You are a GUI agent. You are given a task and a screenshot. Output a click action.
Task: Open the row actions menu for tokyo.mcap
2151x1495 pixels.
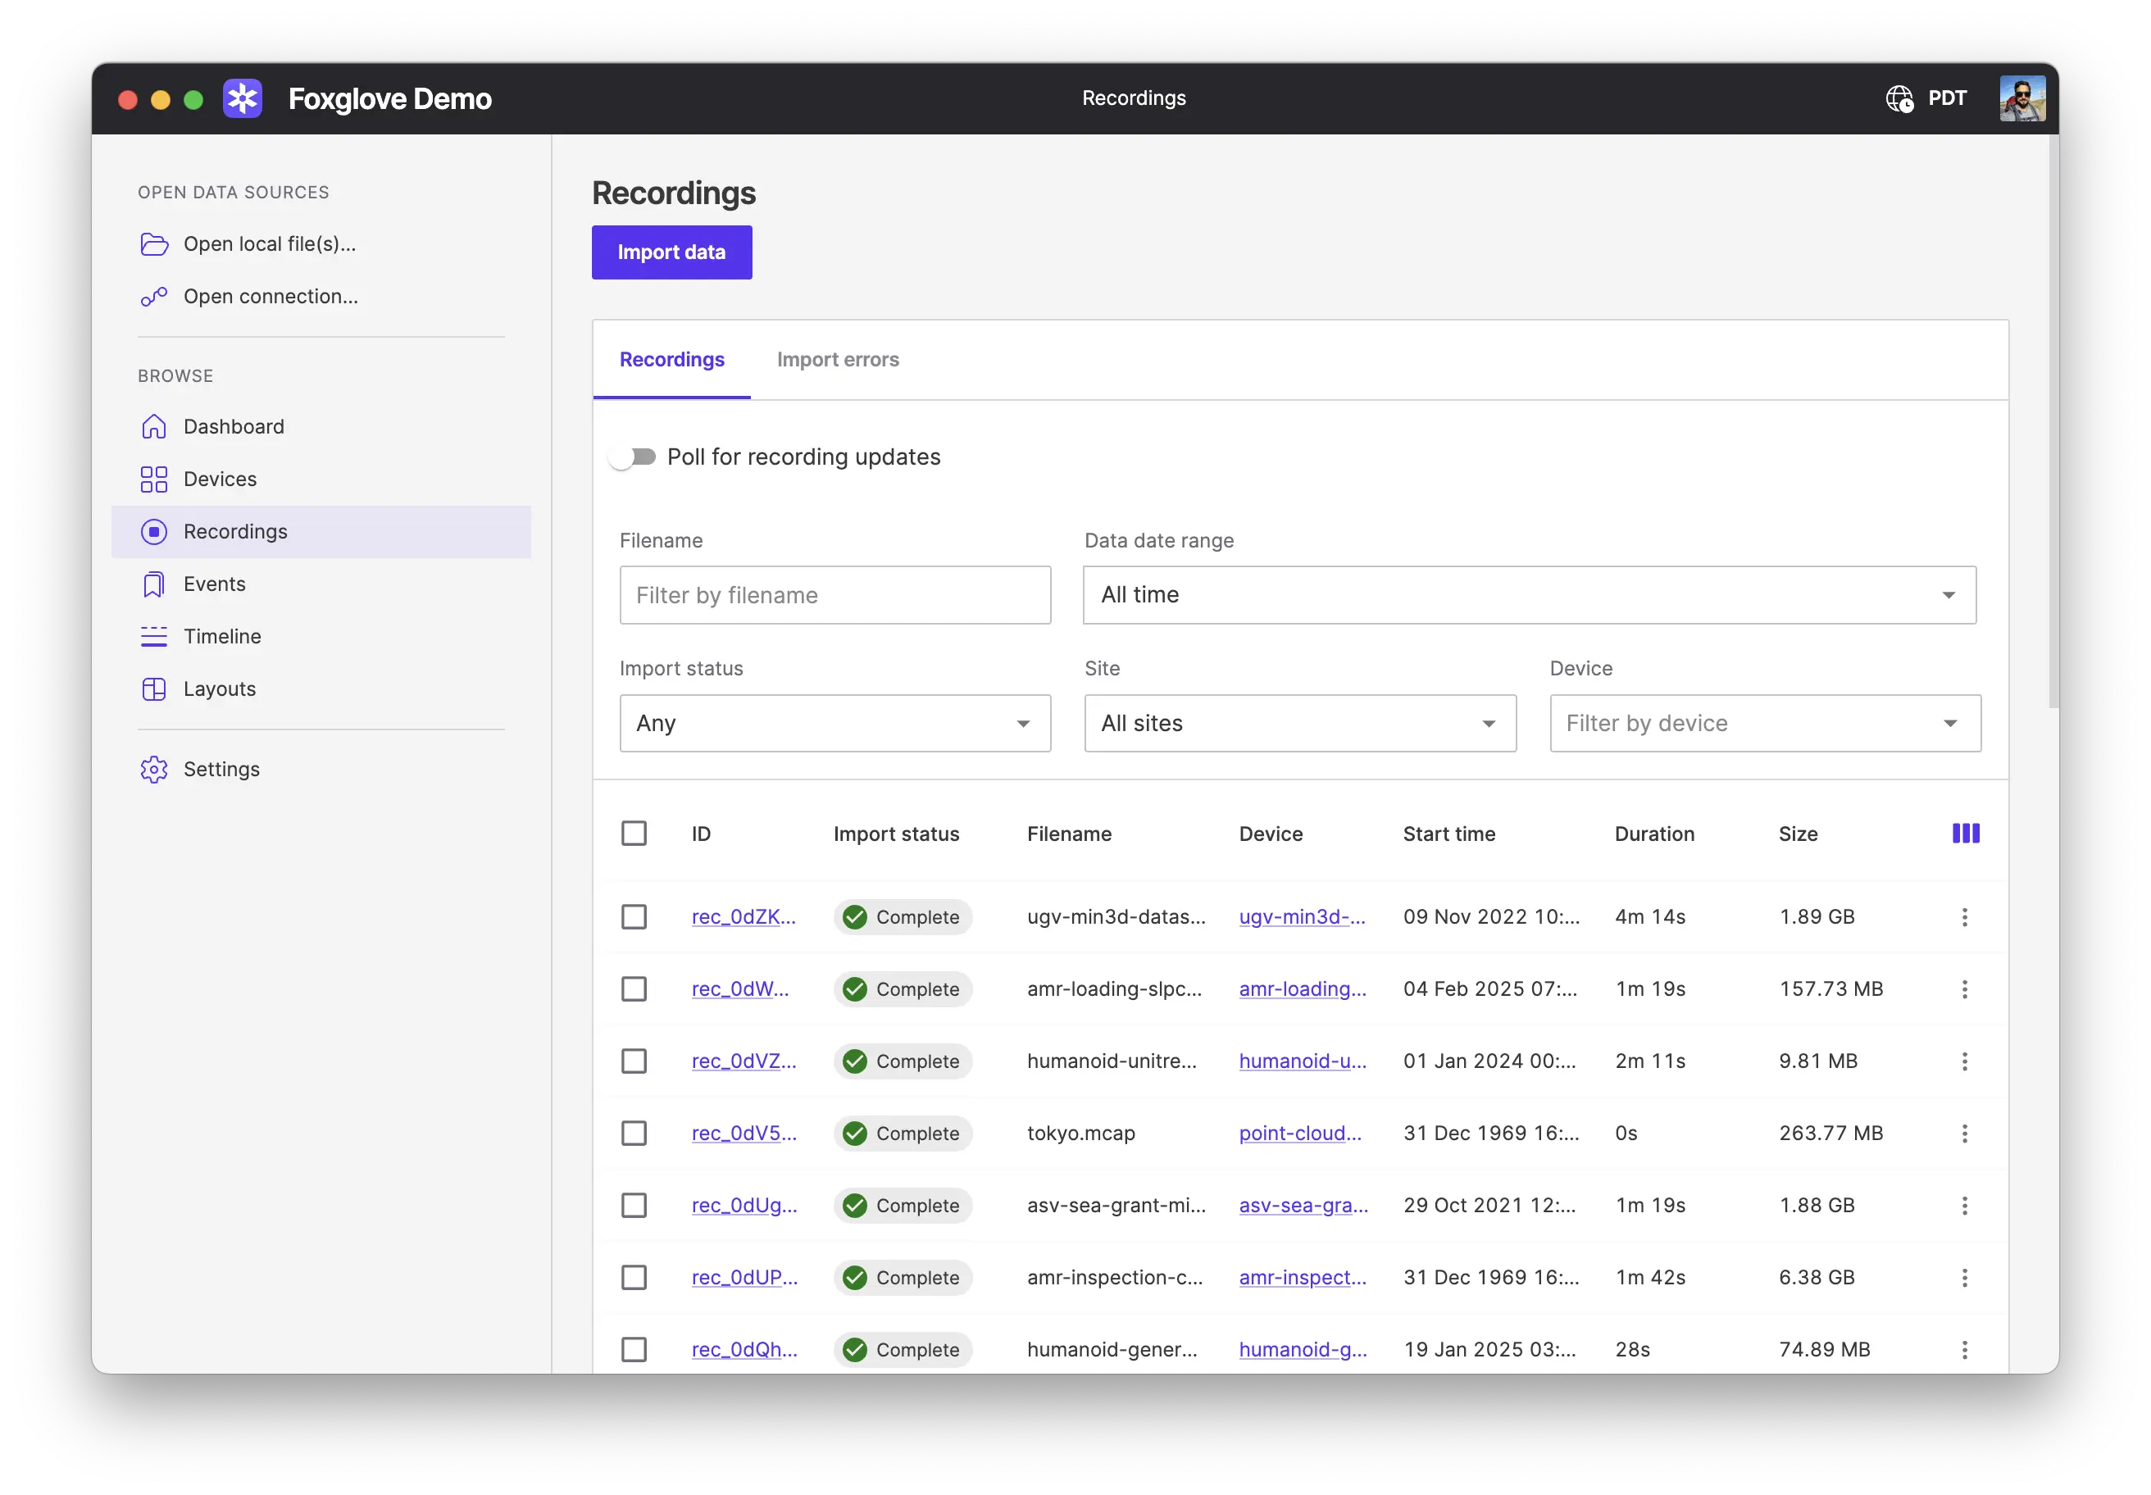(x=1965, y=1133)
